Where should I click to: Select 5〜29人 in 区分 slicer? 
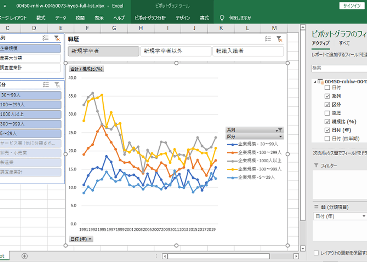(31, 133)
